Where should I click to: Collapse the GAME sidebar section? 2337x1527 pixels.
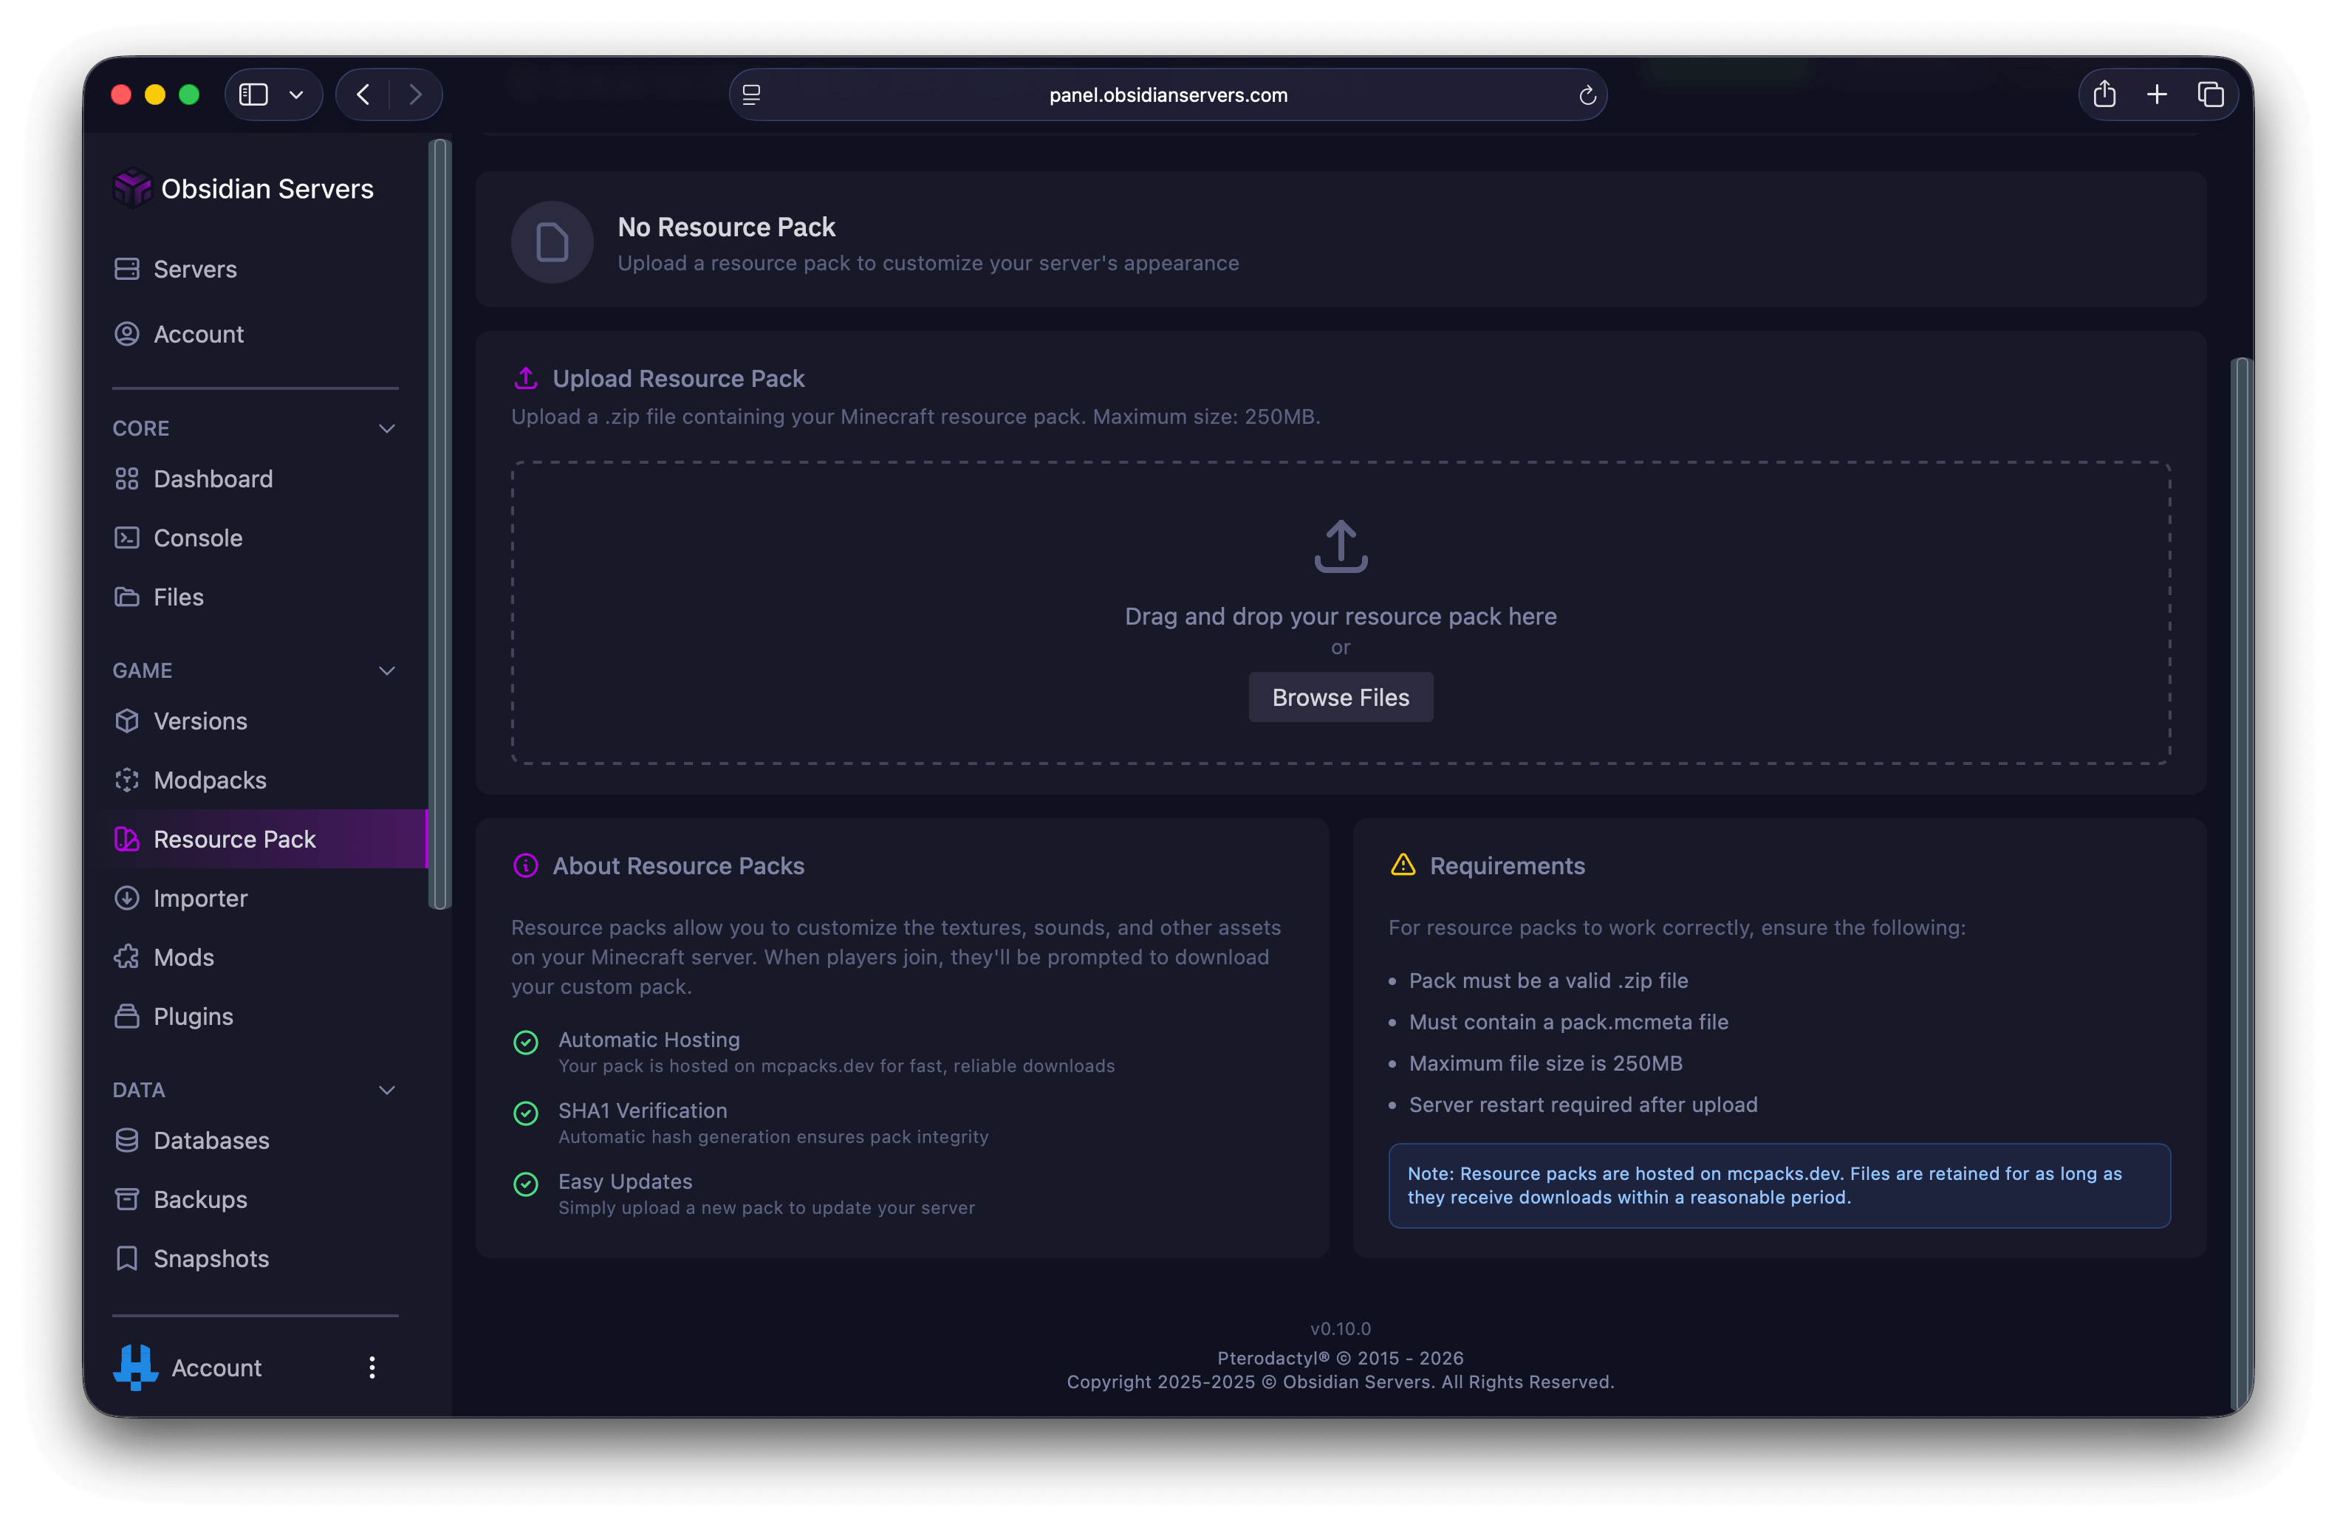tap(387, 671)
